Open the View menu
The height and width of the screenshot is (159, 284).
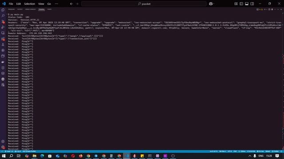point(41,4)
